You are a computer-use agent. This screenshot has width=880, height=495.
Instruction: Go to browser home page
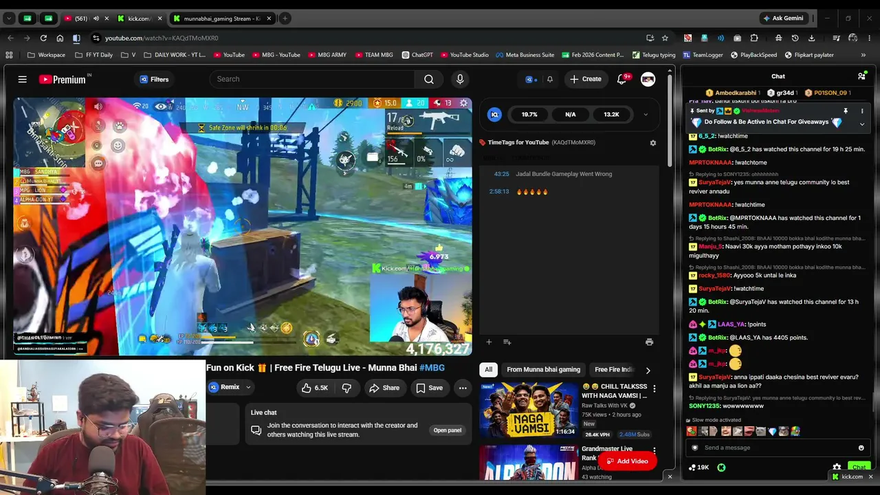(60, 38)
